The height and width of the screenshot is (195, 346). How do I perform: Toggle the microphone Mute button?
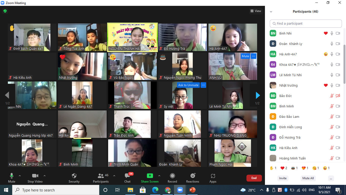click(x=12, y=176)
